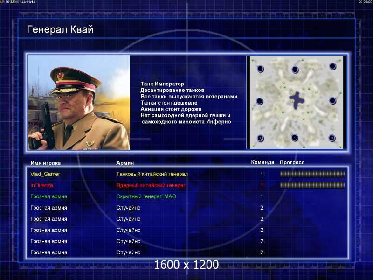Click "Танковый китайский генерал" army entry
Viewport: 373px width, 280px height.
(152, 174)
